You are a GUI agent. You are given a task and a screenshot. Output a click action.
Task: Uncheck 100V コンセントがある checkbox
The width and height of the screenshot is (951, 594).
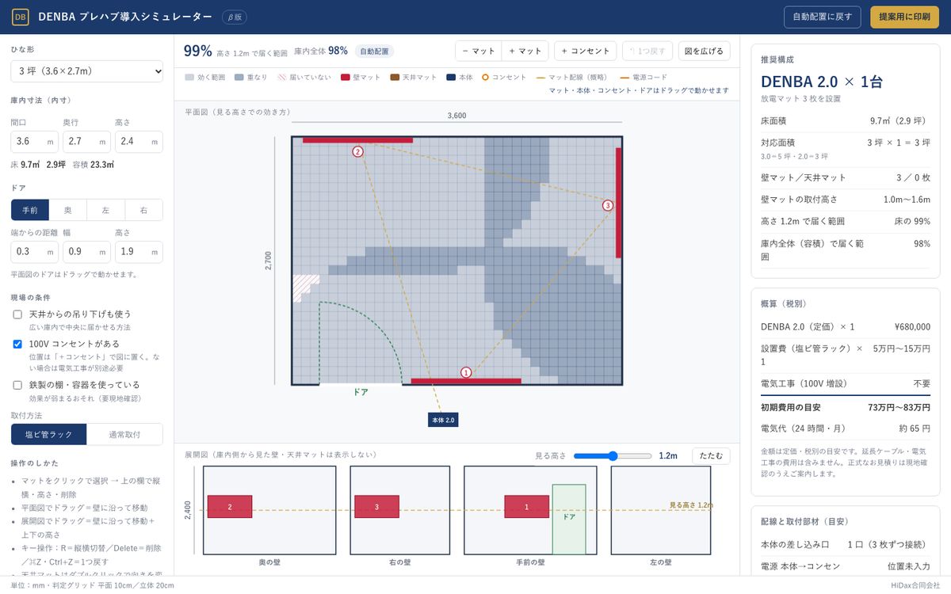[17, 345]
